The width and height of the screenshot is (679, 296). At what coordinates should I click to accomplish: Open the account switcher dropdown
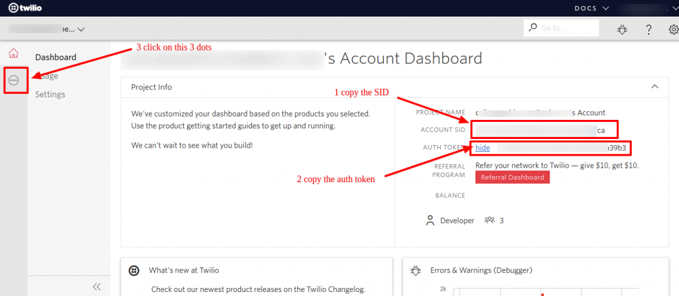pyautogui.click(x=47, y=29)
